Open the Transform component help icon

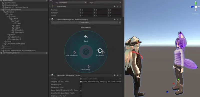point(114,6)
